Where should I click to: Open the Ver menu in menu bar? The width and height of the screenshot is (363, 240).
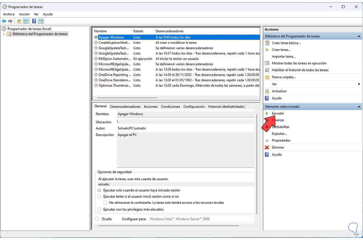36,14
